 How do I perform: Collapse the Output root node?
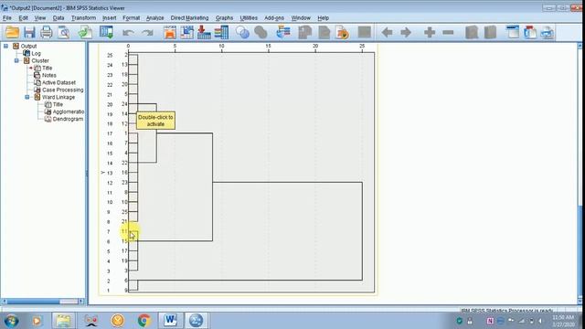click(6, 46)
